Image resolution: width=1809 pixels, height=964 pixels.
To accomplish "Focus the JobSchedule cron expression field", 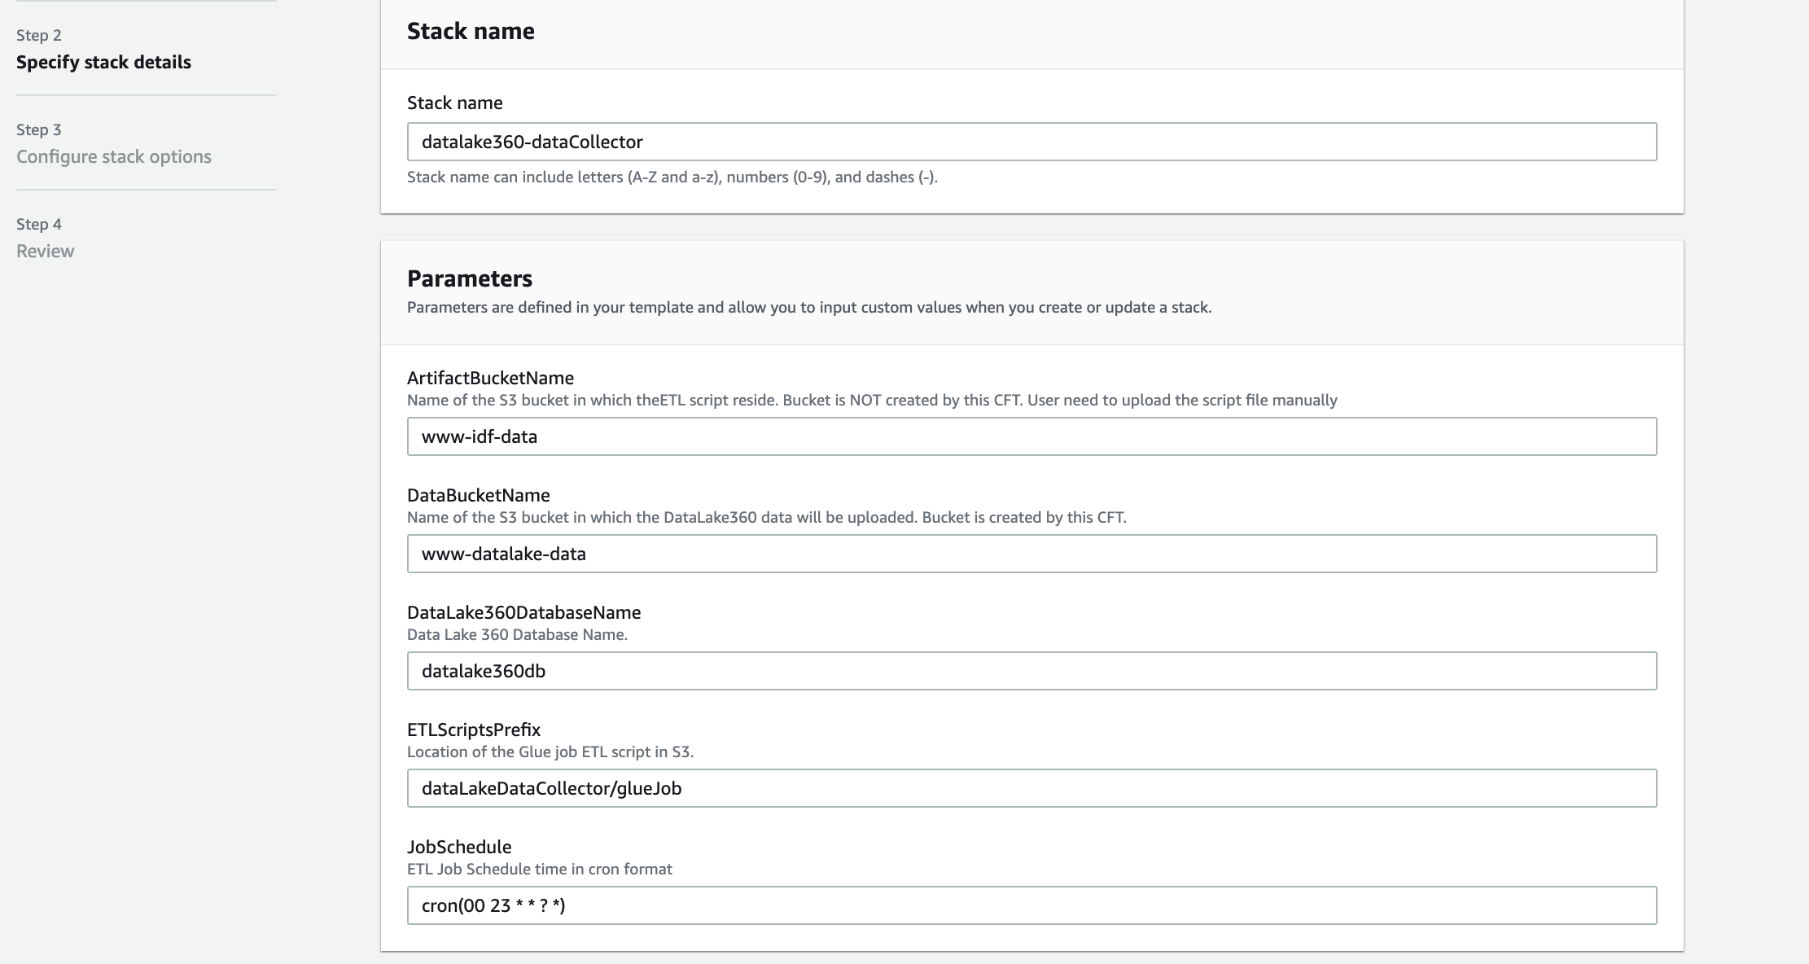I will (x=1031, y=905).
